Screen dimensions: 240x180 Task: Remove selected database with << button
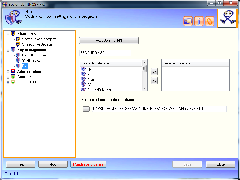click(x=154, y=81)
